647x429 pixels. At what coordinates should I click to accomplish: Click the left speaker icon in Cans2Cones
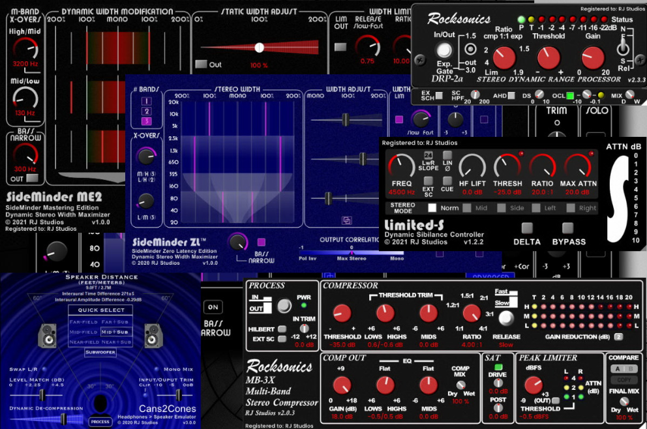tap(48, 335)
